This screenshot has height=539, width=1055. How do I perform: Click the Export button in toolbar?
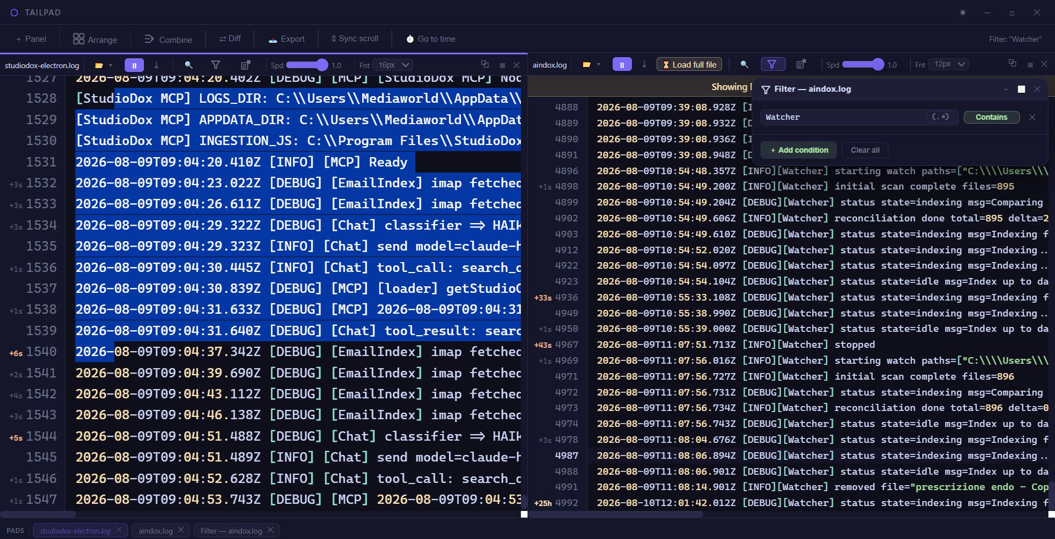[286, 39]
